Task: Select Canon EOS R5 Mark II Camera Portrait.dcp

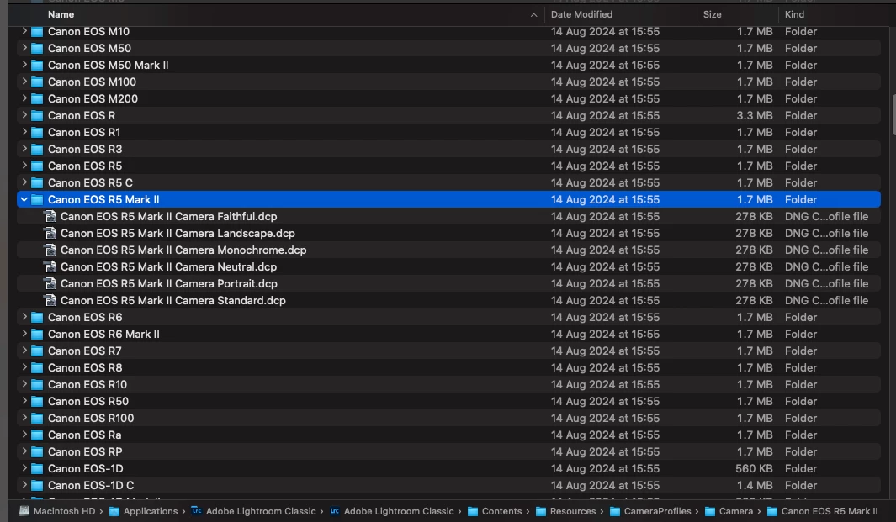Action: point(169,284)
